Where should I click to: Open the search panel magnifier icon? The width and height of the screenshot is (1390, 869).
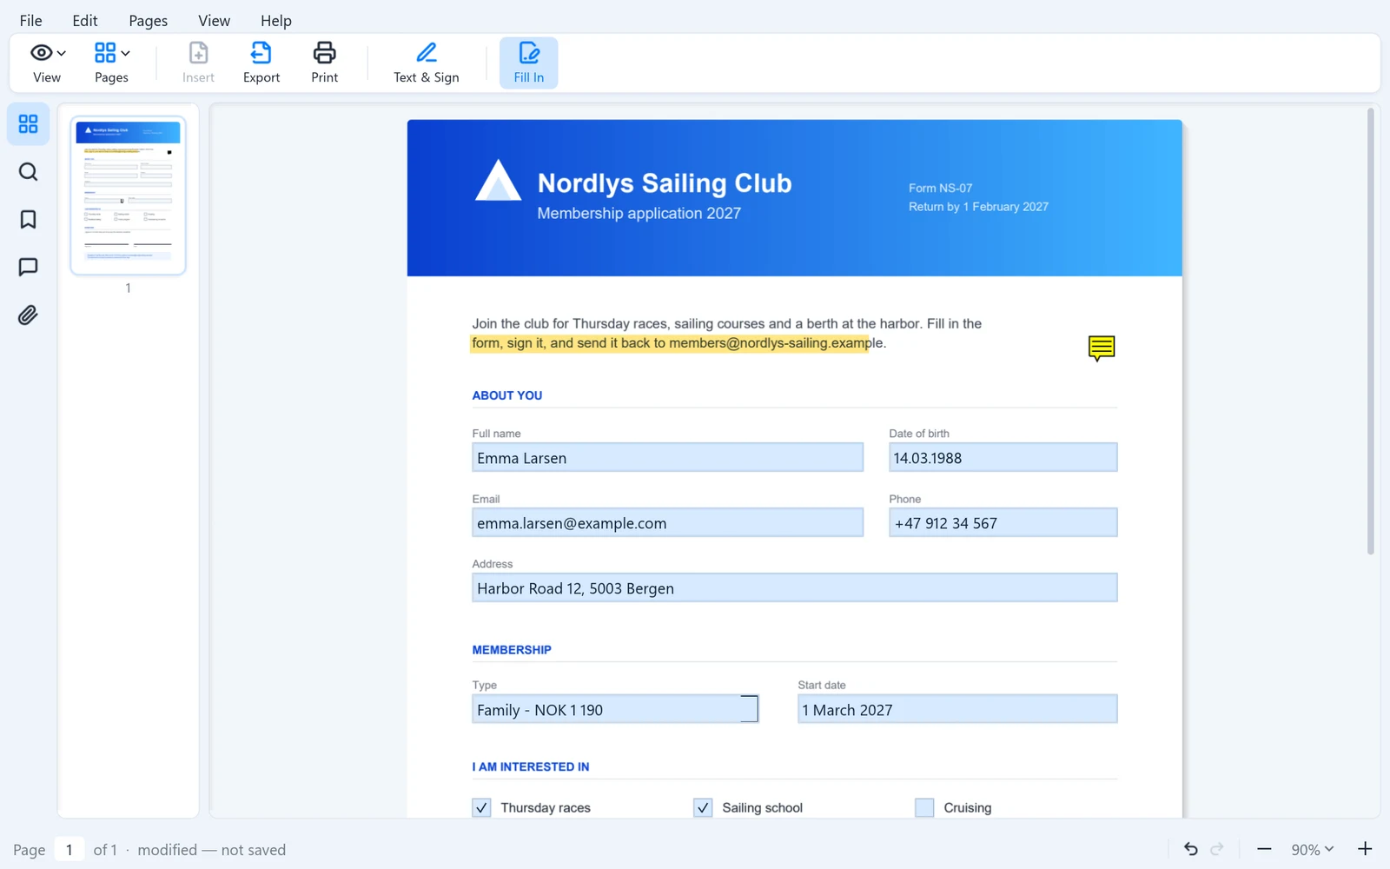click(28, 172)
